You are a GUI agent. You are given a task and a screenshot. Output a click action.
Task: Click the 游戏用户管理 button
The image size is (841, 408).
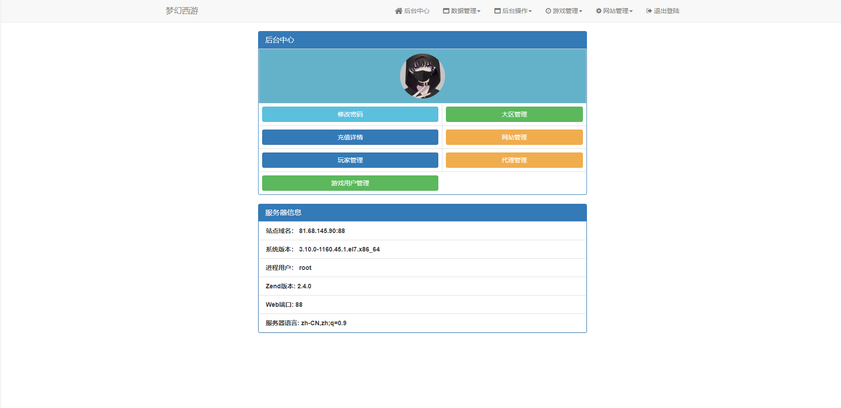pyautogui.click(x=350, y=183)
